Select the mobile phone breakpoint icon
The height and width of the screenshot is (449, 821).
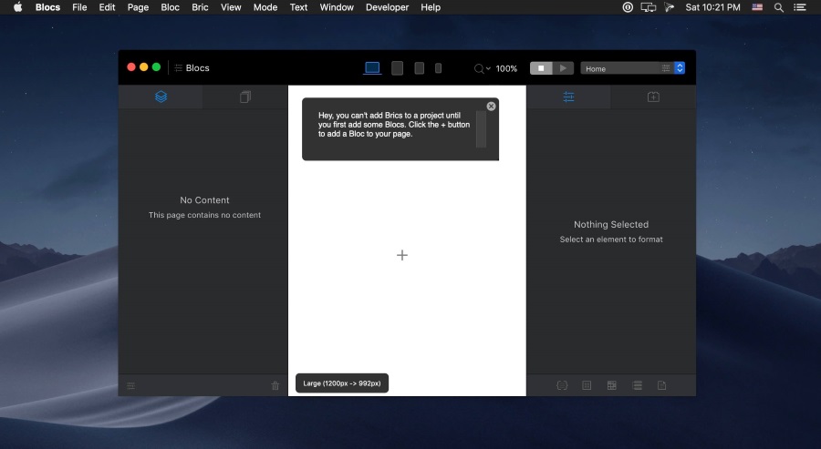click(438, 68)
